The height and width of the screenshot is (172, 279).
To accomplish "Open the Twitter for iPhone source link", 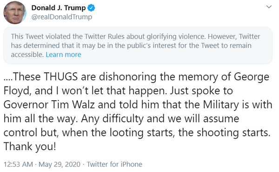I will pos(114,165).
